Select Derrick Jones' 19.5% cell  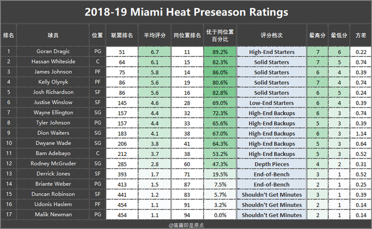point(220,174)
